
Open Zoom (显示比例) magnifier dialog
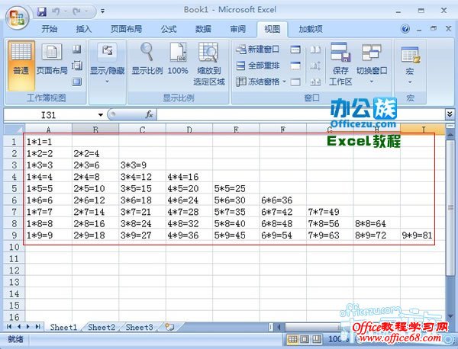[147, 59]
